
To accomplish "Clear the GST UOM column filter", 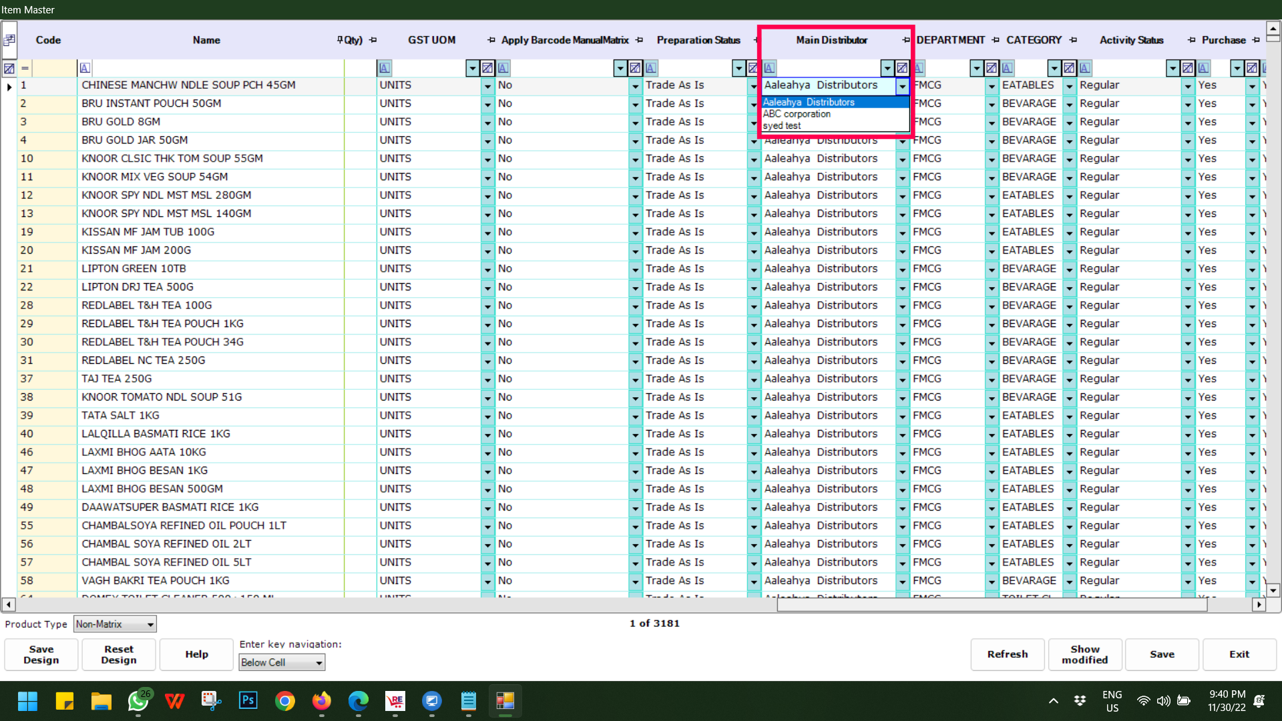I will coord(487,68).
